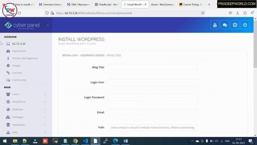
Task: Expand the Users menu
Action: click(26, 94)
